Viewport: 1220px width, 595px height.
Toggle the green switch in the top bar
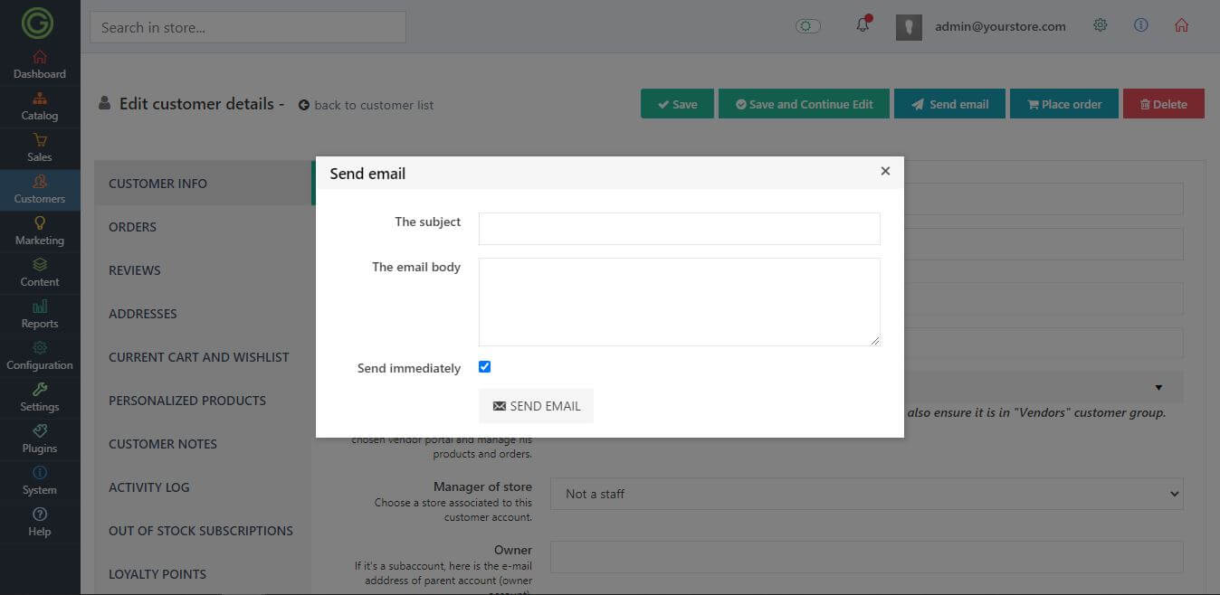coord(807,26)
